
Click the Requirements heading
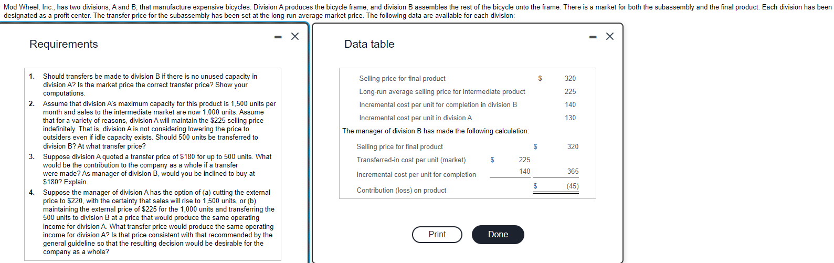(64, 44)
